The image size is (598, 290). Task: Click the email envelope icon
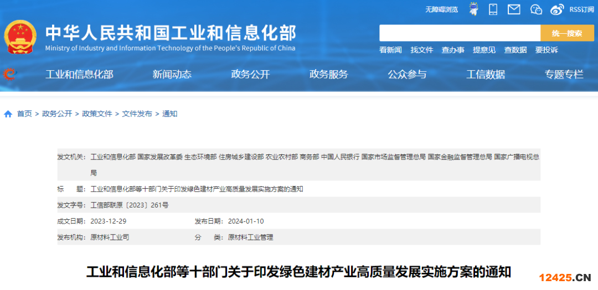pos(514,9)
